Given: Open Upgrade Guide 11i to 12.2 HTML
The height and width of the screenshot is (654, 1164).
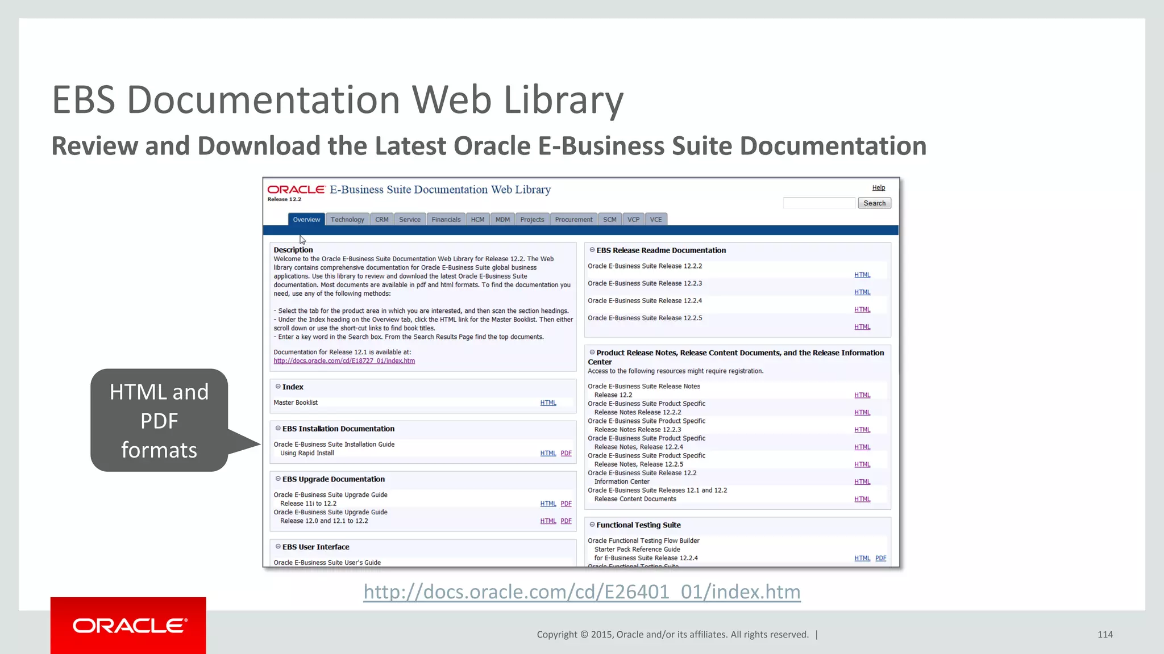Looking at the screenshot, I should pyautogui.click(x=548, y=504).
